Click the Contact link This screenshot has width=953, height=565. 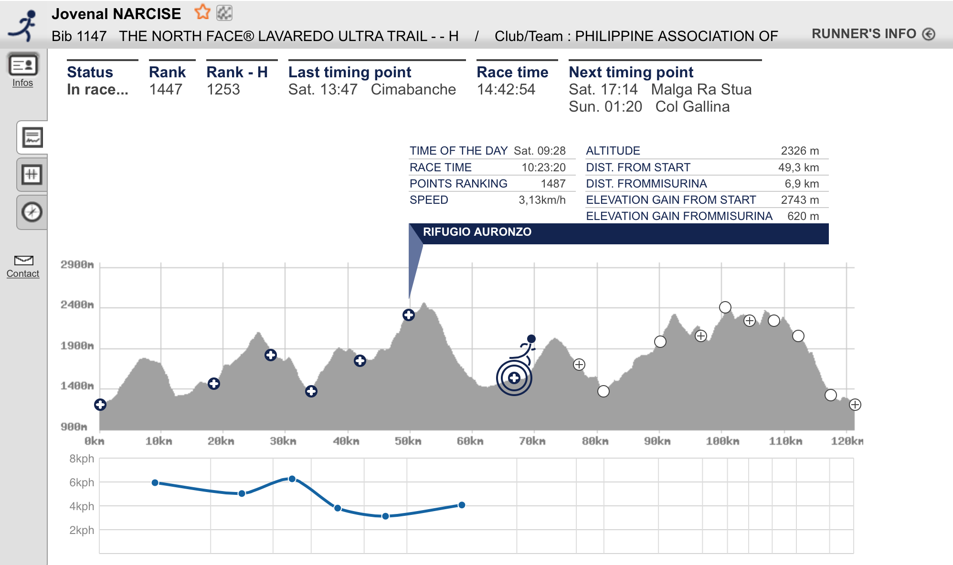[23, 274]
